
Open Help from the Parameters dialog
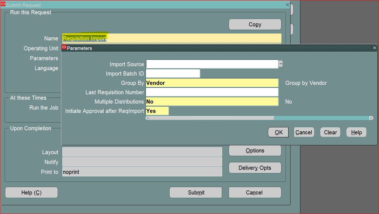coord(356,132)
